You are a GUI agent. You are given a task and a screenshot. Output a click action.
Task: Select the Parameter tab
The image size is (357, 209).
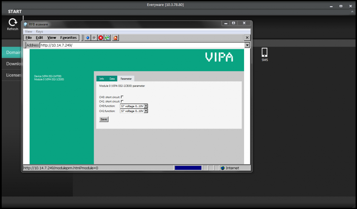click(x=126, y=79)
